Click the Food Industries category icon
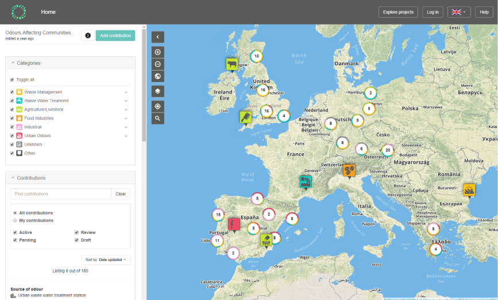 [x=20, y=118]
